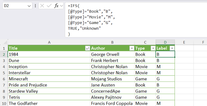Screen dimensions: 207x106
Task: Open the Type column filter dropdown
Action: [153, 48]
